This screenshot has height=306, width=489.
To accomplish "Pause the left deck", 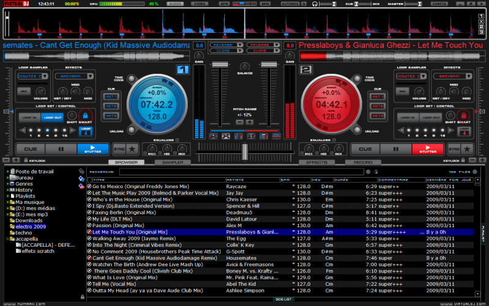I will (x=61, y=149).
